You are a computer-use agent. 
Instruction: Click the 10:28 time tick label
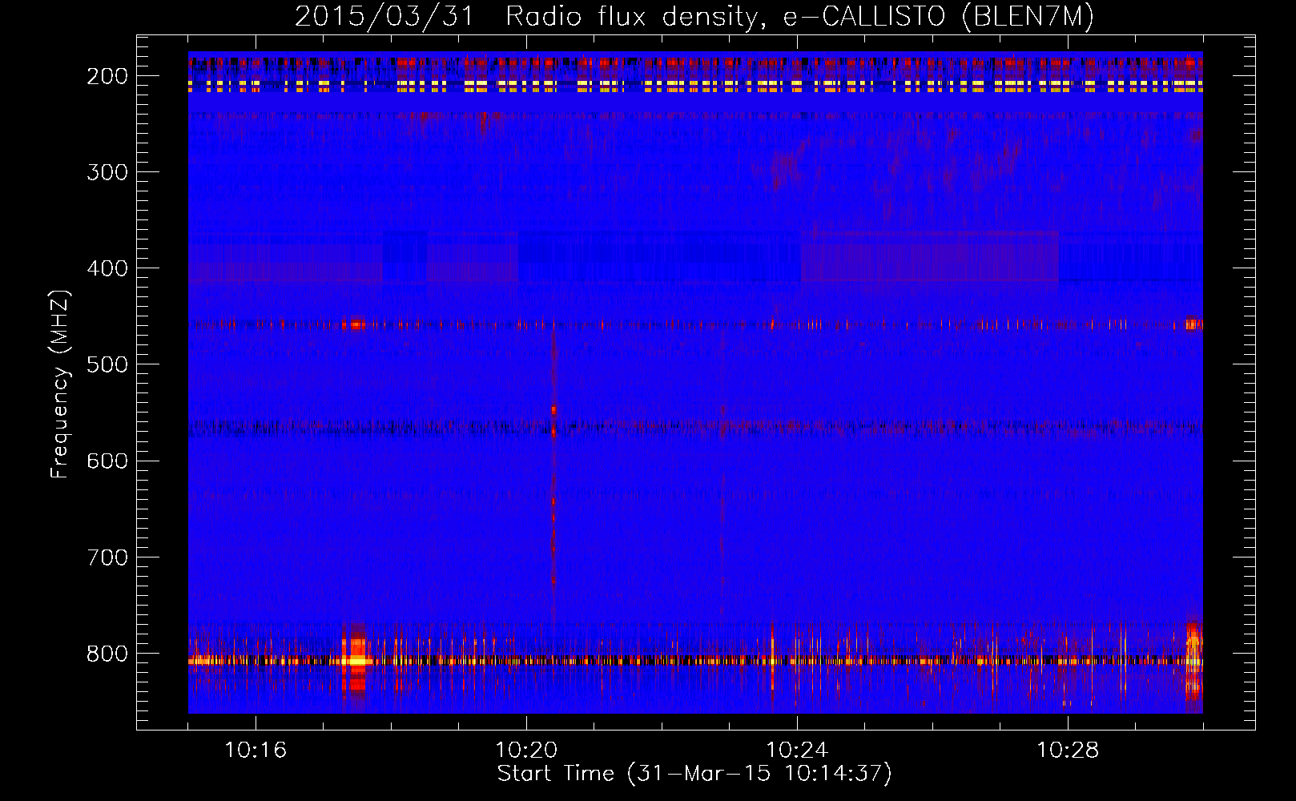tap(1068, 751)
